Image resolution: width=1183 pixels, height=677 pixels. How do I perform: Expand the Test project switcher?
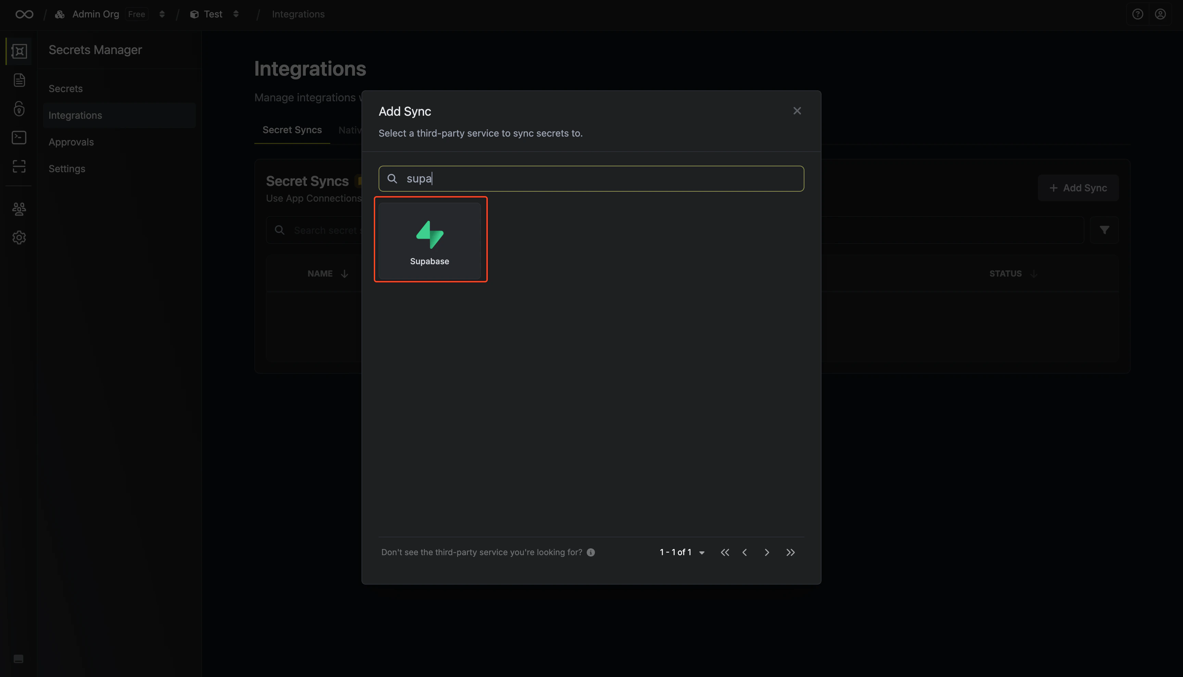coord(236,14)
